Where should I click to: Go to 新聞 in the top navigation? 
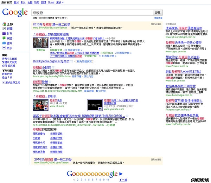(37, 2)
